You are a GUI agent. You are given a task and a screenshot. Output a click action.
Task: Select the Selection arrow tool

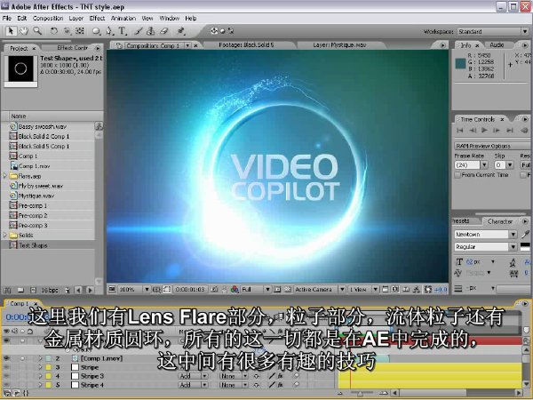click(x=11, y=31)
